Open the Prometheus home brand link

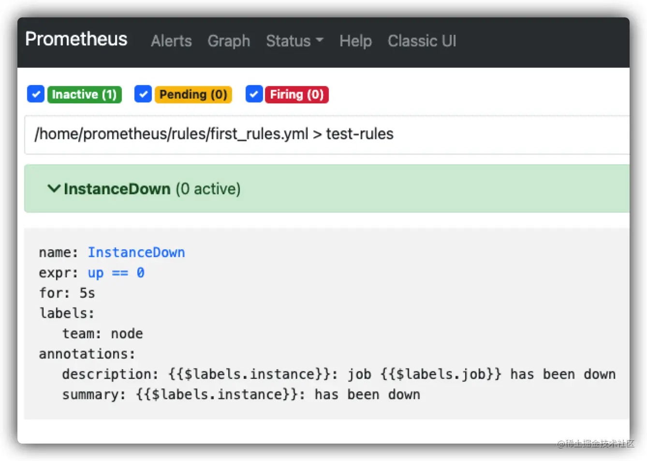pos(76,39)
